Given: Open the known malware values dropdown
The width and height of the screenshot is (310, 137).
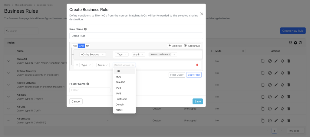Looking at the screenshot, I should (x=163, y=54).
